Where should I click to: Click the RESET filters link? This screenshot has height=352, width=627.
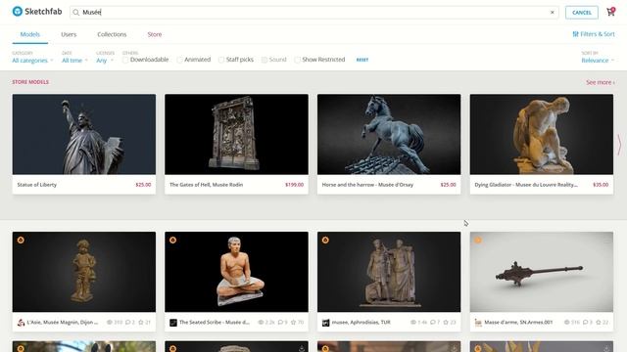click(x=362, y=60)
